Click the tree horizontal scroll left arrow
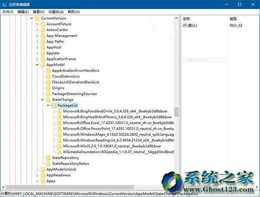 point(3,187)
